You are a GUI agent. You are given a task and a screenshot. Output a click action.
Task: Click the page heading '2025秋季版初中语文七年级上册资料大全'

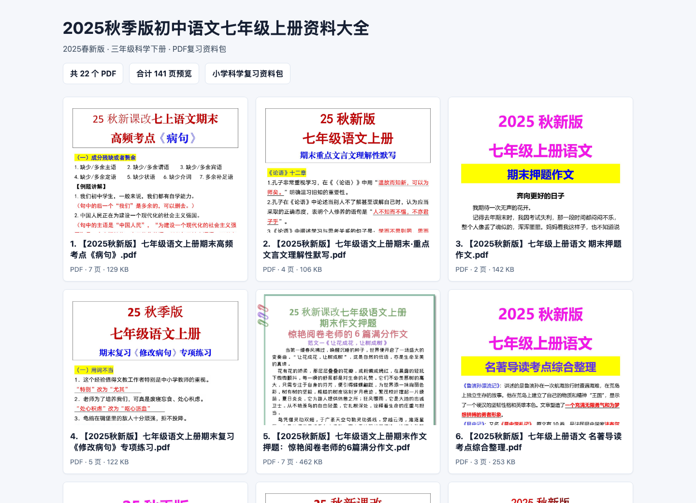216,28
